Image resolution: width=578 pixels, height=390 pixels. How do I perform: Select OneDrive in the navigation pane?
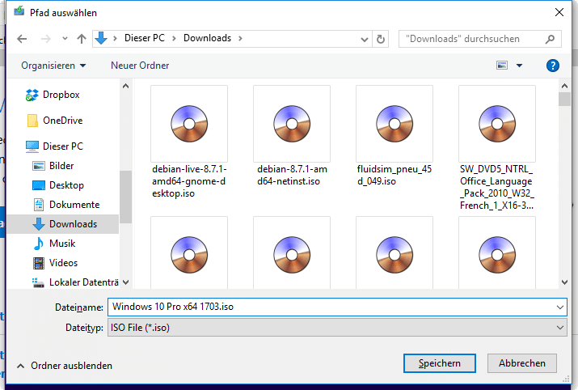63,121
